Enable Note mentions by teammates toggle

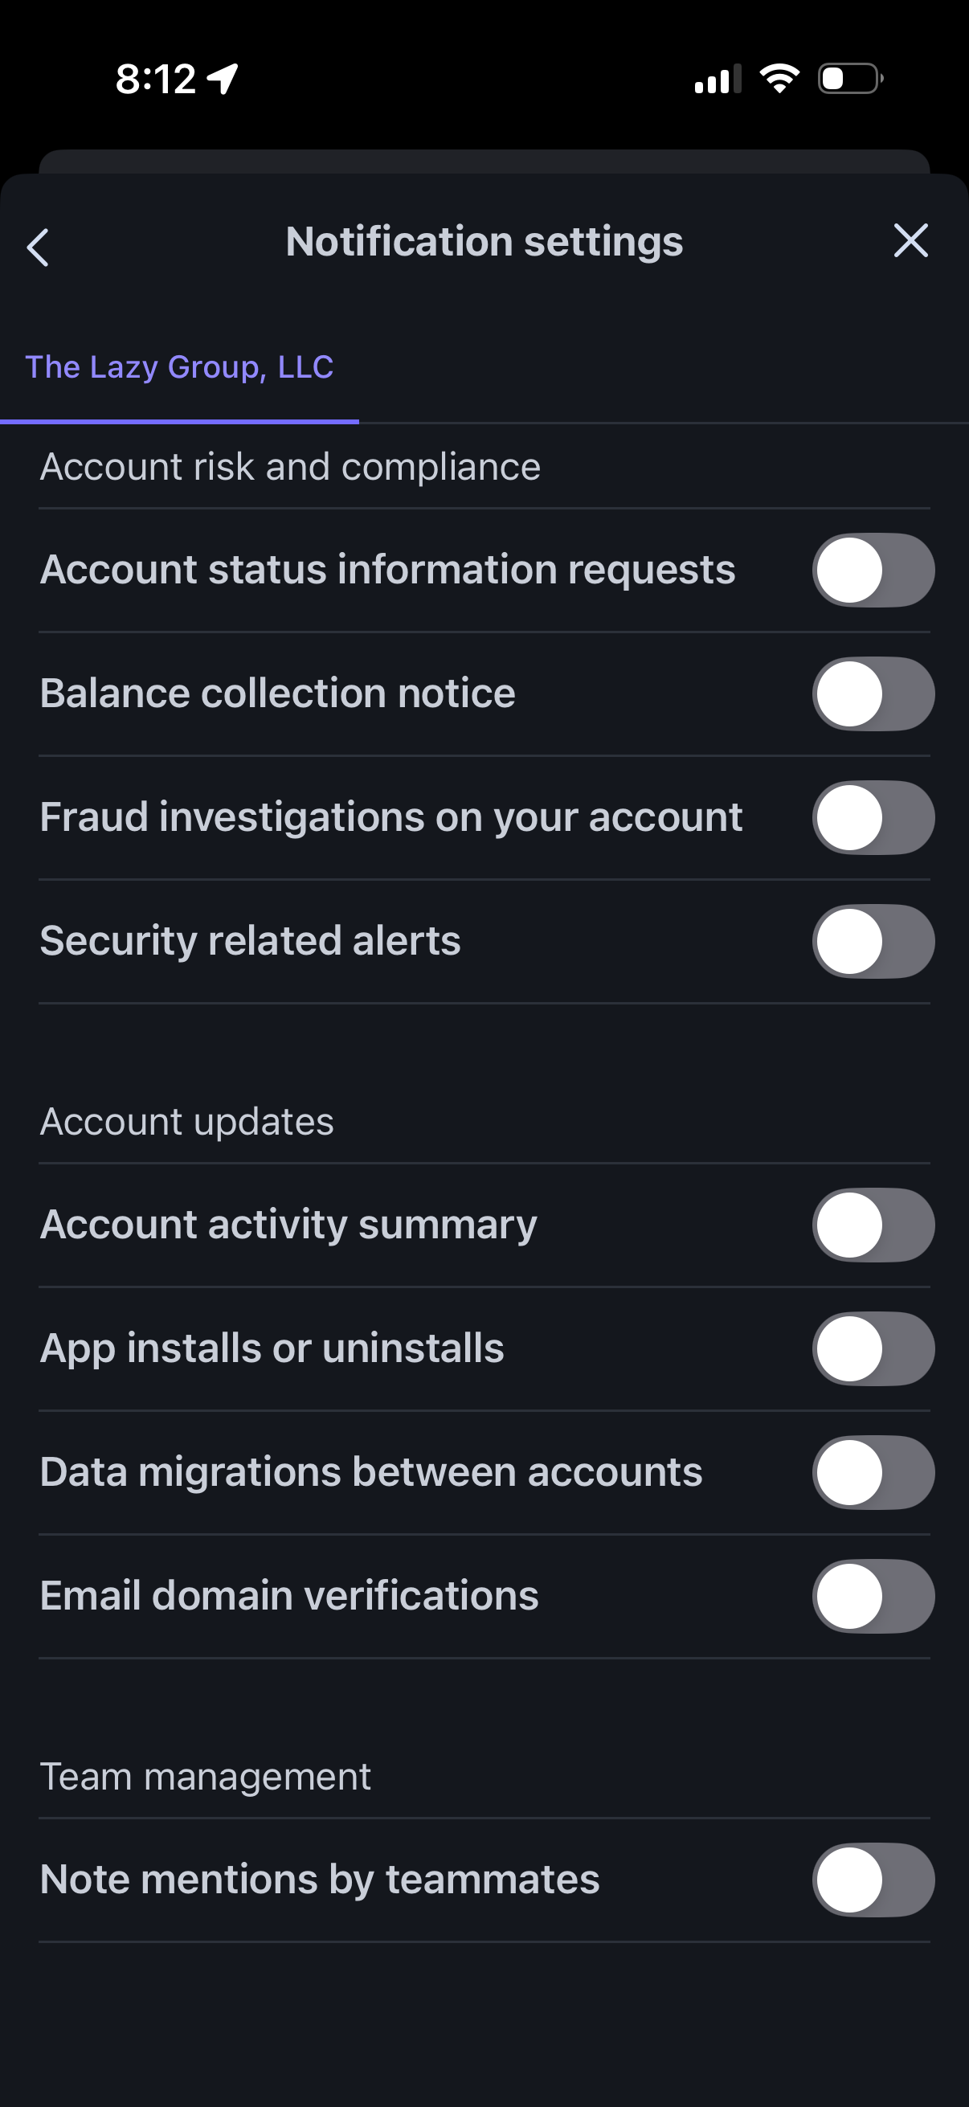(873, 1879)
